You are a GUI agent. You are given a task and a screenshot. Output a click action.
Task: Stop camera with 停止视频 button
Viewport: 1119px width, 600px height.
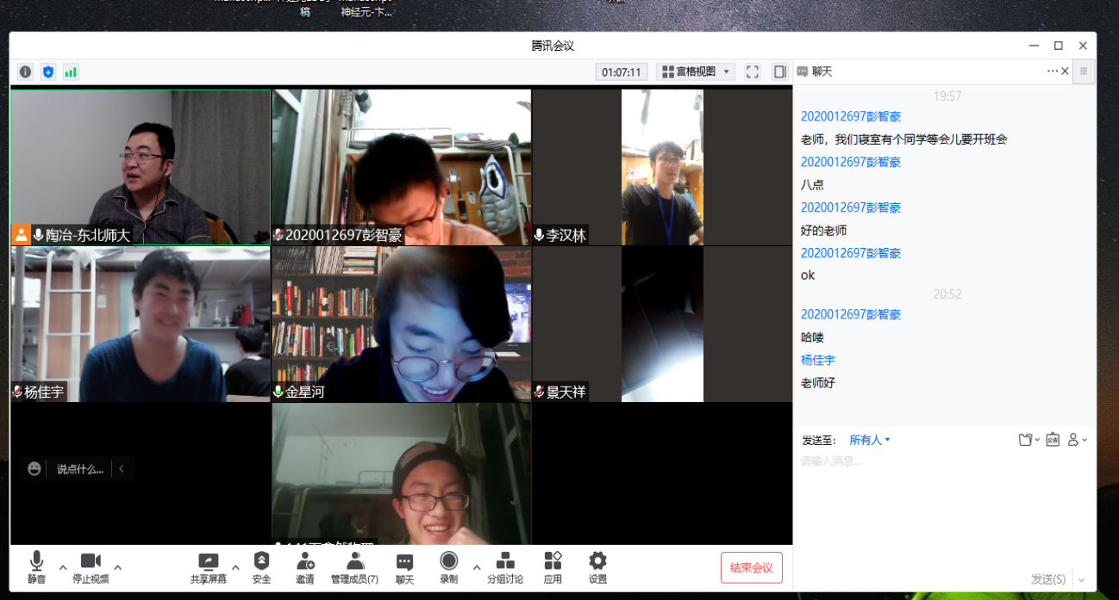coord(91,568)
